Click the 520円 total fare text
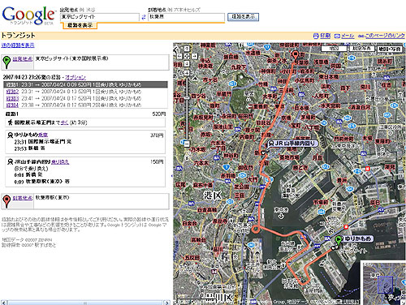The width and height of the screenshot is (406, 305). click(x=158, y=114)
